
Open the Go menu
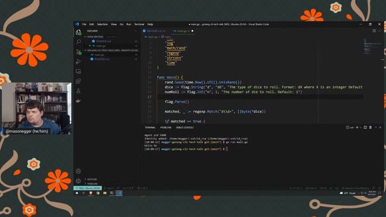[x=122, y=24]
